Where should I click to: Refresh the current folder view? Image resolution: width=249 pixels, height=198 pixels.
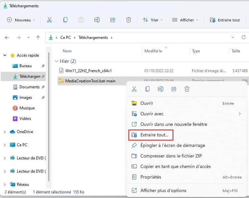click(244, 37)
